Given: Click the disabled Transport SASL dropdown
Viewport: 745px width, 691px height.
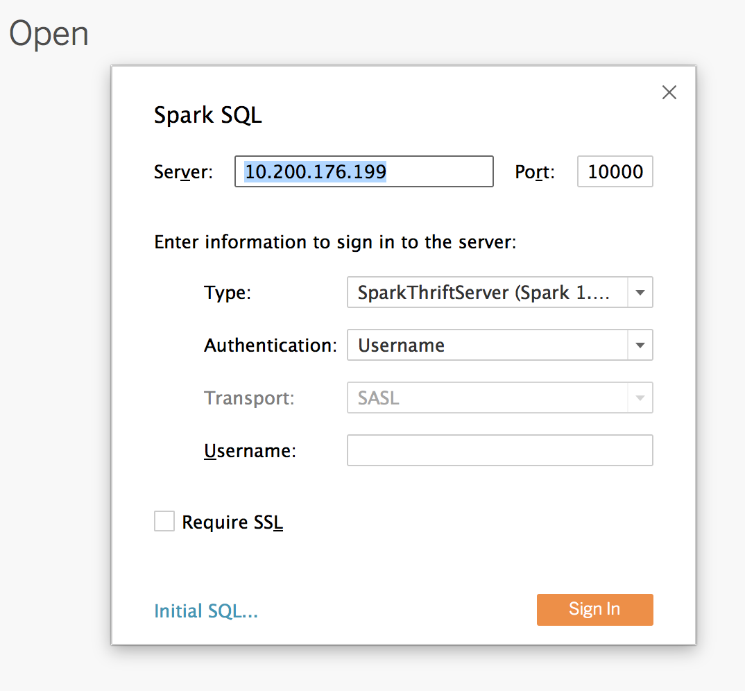Looking at the screenshot, I should tap(486, 398).
